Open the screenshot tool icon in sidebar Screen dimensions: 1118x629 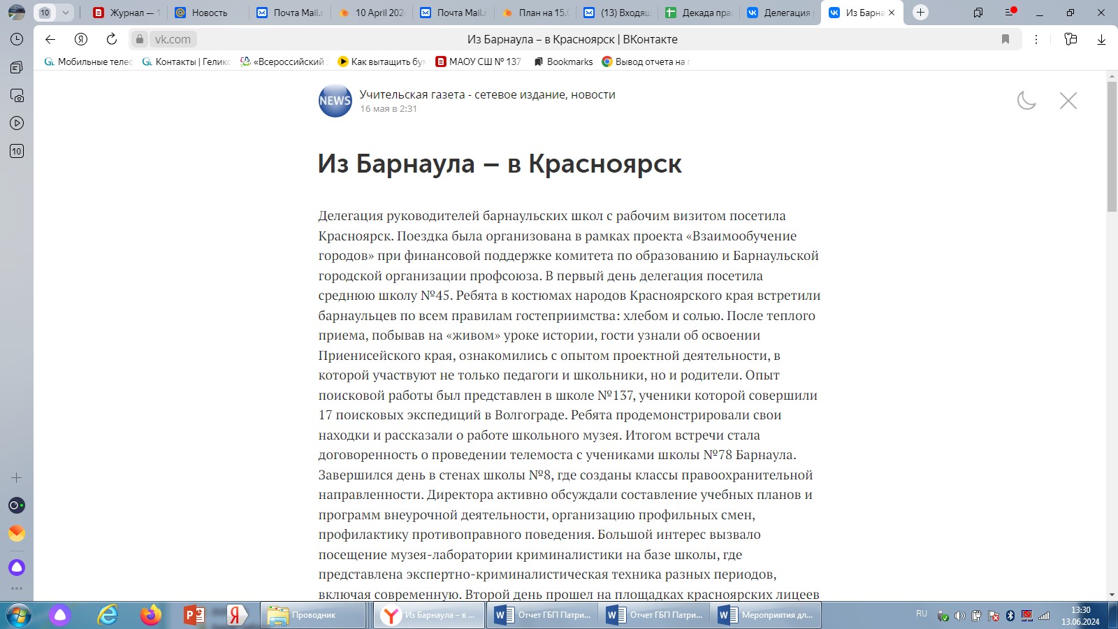coord(17,95)
